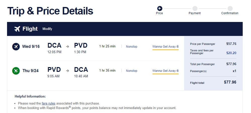The height and width of the screenshot is (113, 251).
Task: Open Wanna Get Away fare for Thu 9/24
Action: point(165,71)
